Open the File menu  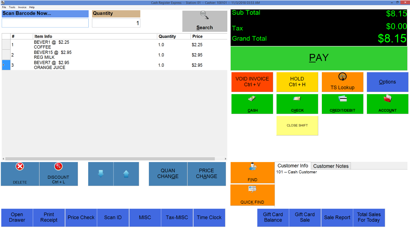point(4,7)
